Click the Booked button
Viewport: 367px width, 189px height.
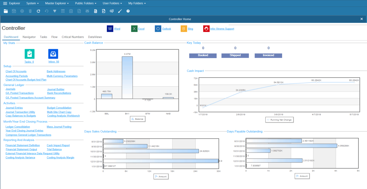tap(203, 55)
